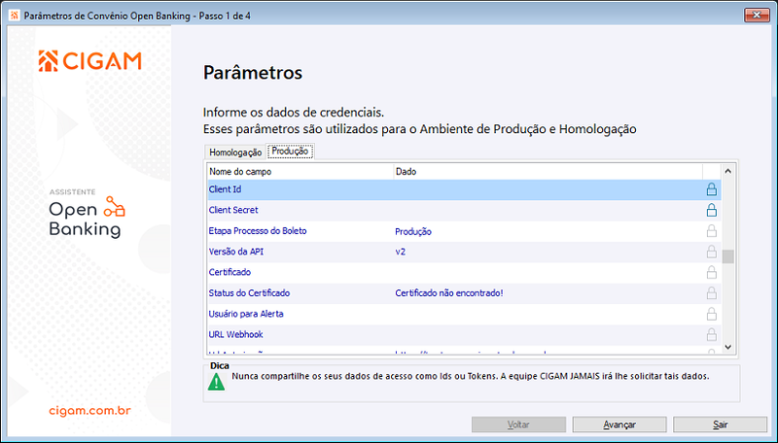The height and width of the screenshot is (443, 778).
Task: Select the 'Certificado' field name
Action: [x=230, y=272]
